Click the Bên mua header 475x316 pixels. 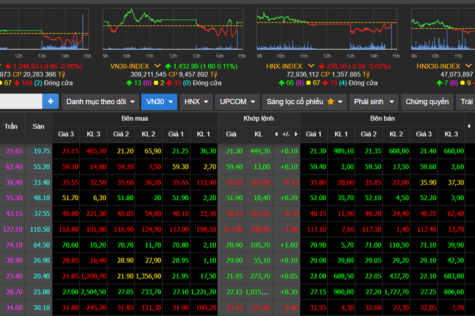pos(135,118)
